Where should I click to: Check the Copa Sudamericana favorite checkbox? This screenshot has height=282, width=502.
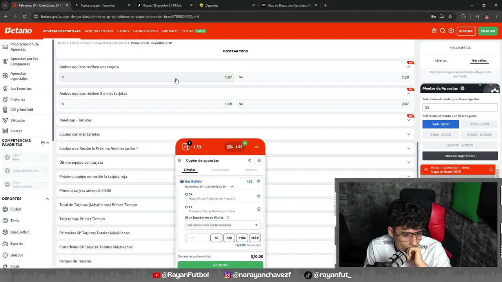pos(44,184)
